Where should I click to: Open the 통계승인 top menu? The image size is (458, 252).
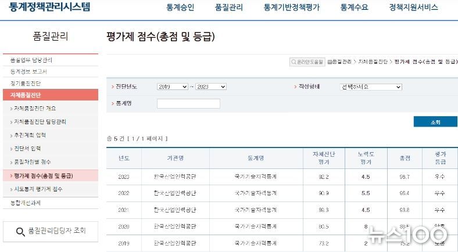180,8
